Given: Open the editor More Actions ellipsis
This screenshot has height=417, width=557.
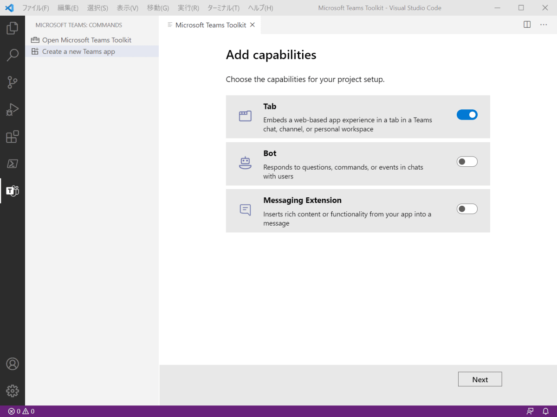Looking at the screenshot, I should coord(544,25).
